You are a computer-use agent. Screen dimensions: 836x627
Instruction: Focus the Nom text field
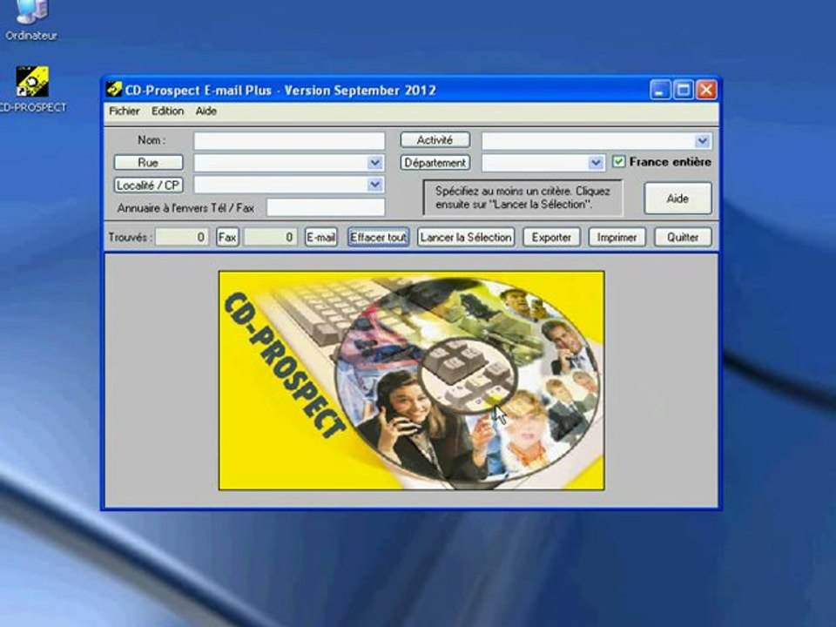click(x=289, y=141)
